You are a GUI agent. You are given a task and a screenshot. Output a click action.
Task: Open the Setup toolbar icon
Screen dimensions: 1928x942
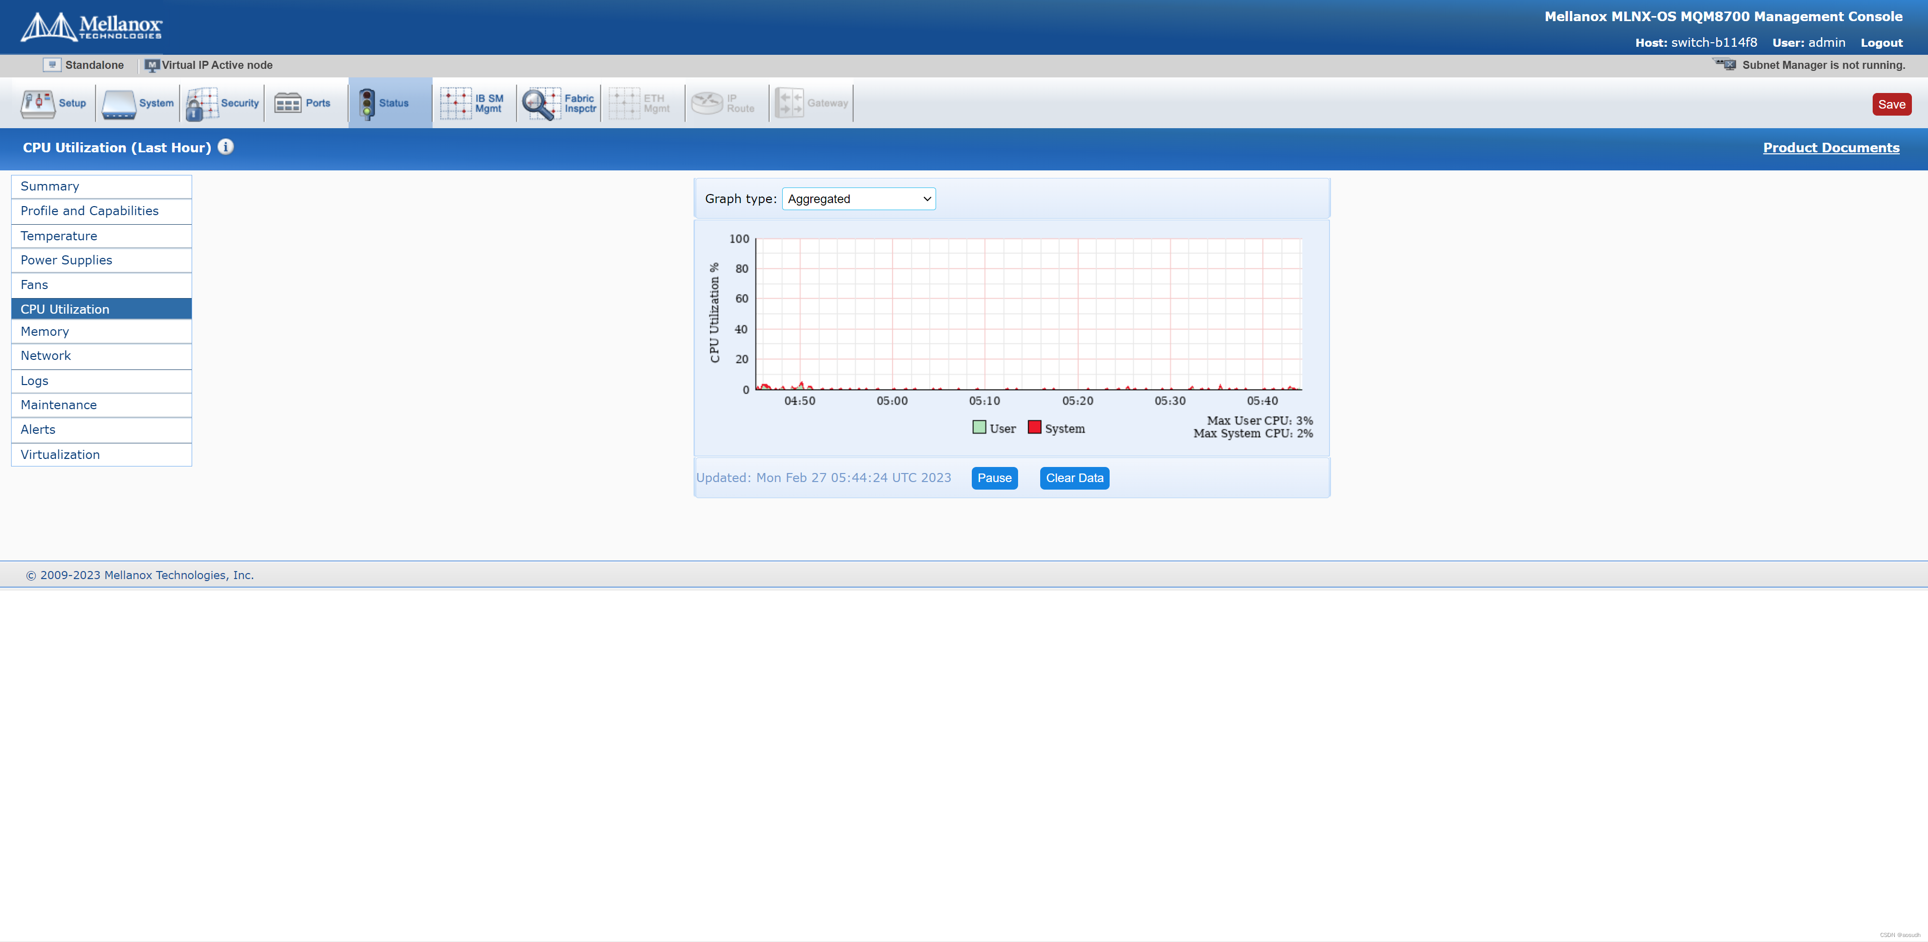(x=37, y=104)
